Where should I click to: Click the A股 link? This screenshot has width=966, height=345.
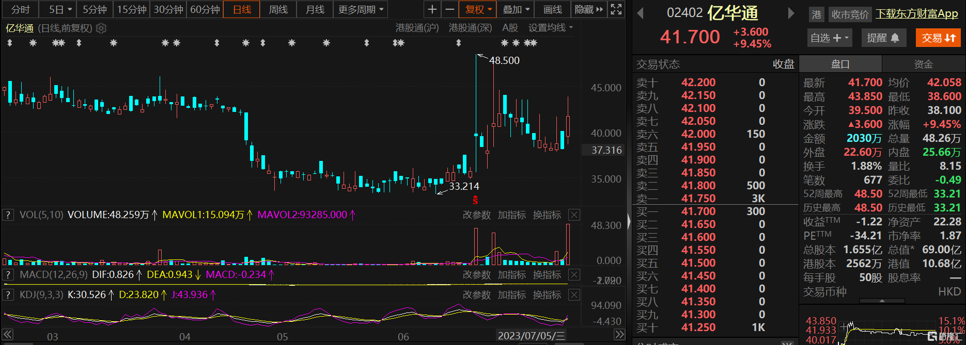(510, 28)
